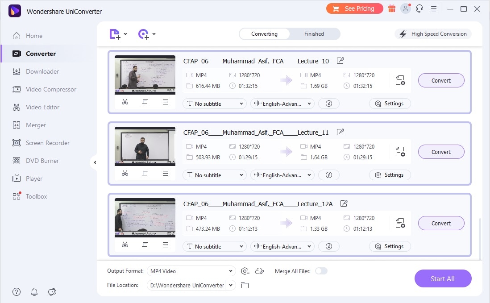
Task: Click trim scissors icon under Lecture_10
Action: coord(125,102)
